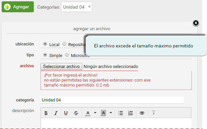
Task: Click the Seleccionar archivo button
Action: point(61,66)
